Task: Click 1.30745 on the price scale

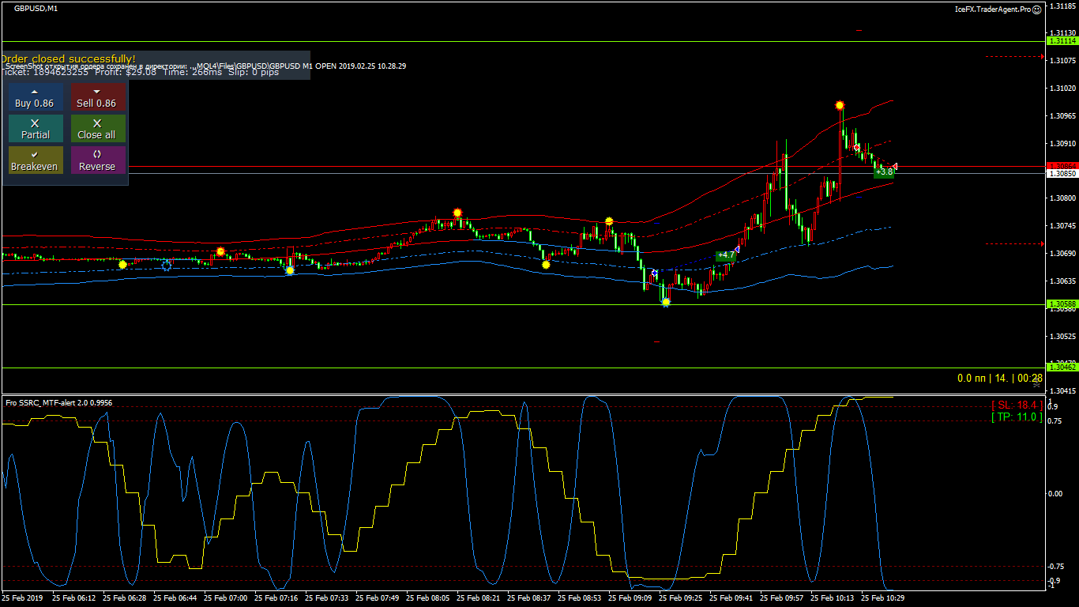Action: tap(1062, 226)
